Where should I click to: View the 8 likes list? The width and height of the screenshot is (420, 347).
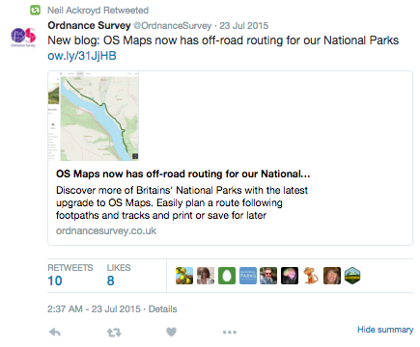pyautogui.click(x=119, y=276)
